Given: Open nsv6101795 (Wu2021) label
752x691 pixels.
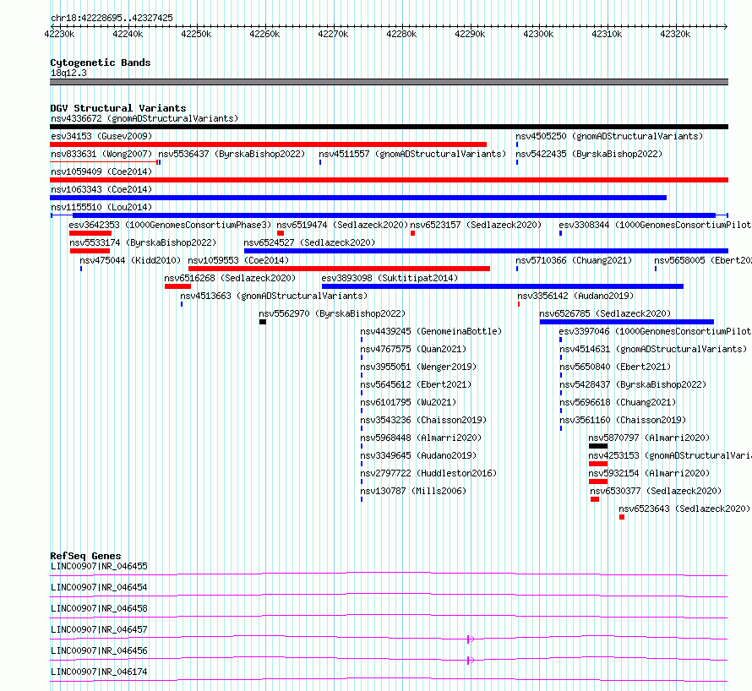Looking at the screenshot, I should (x=408, y=402).
